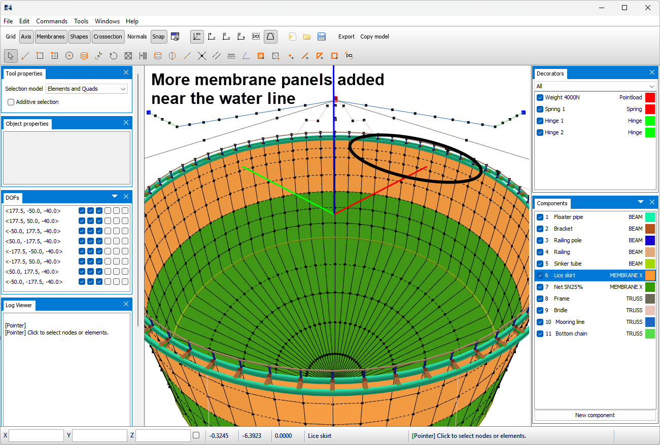This screenshot has width=660, height=445.
Task: Click the new model file icon
Action: pyautogui.click(x=292, y=36)
